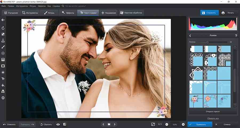Collapse the Рамки panel with back chevron
This screenshot has height=128, width=240.
click(x=190, y=36)
